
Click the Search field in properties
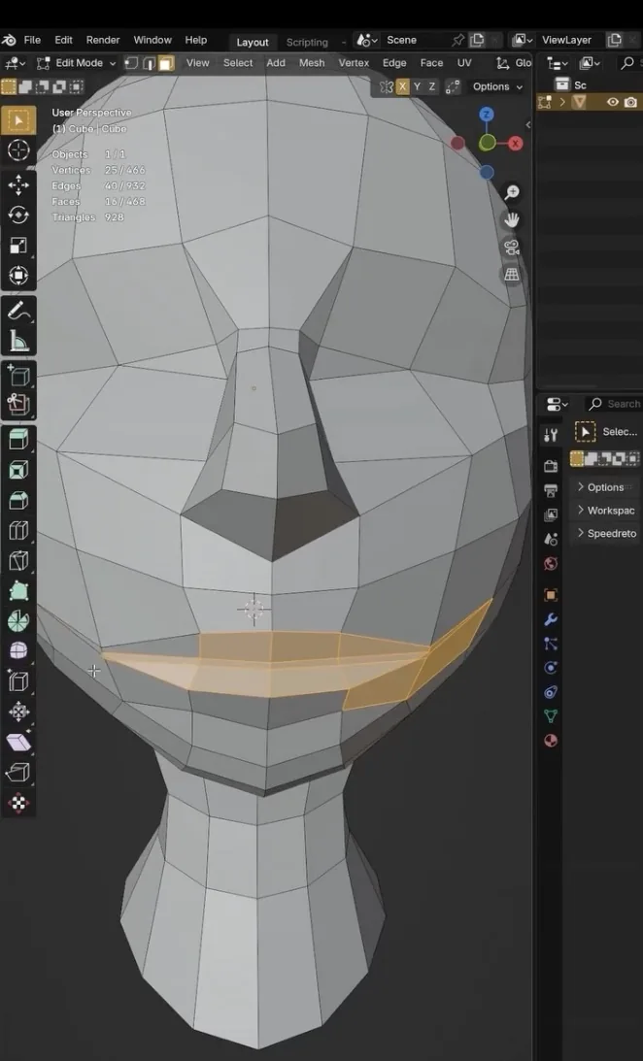(613, 404)
